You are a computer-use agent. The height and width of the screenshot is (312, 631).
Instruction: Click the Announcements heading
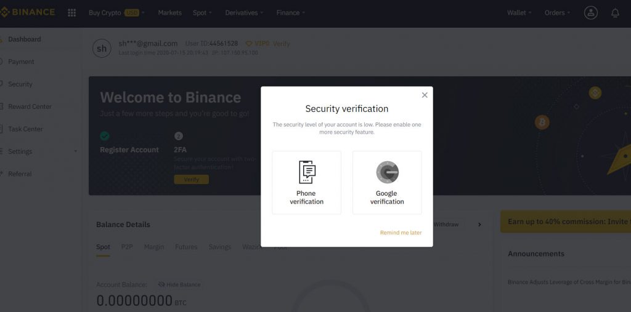tap(536, 254)
